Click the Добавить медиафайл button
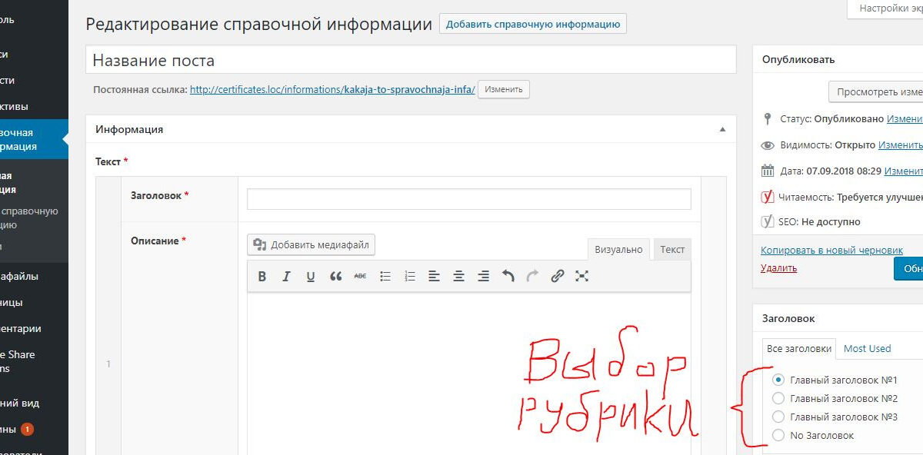This screenshot has width=923, height=455. (x=312, y=245)
